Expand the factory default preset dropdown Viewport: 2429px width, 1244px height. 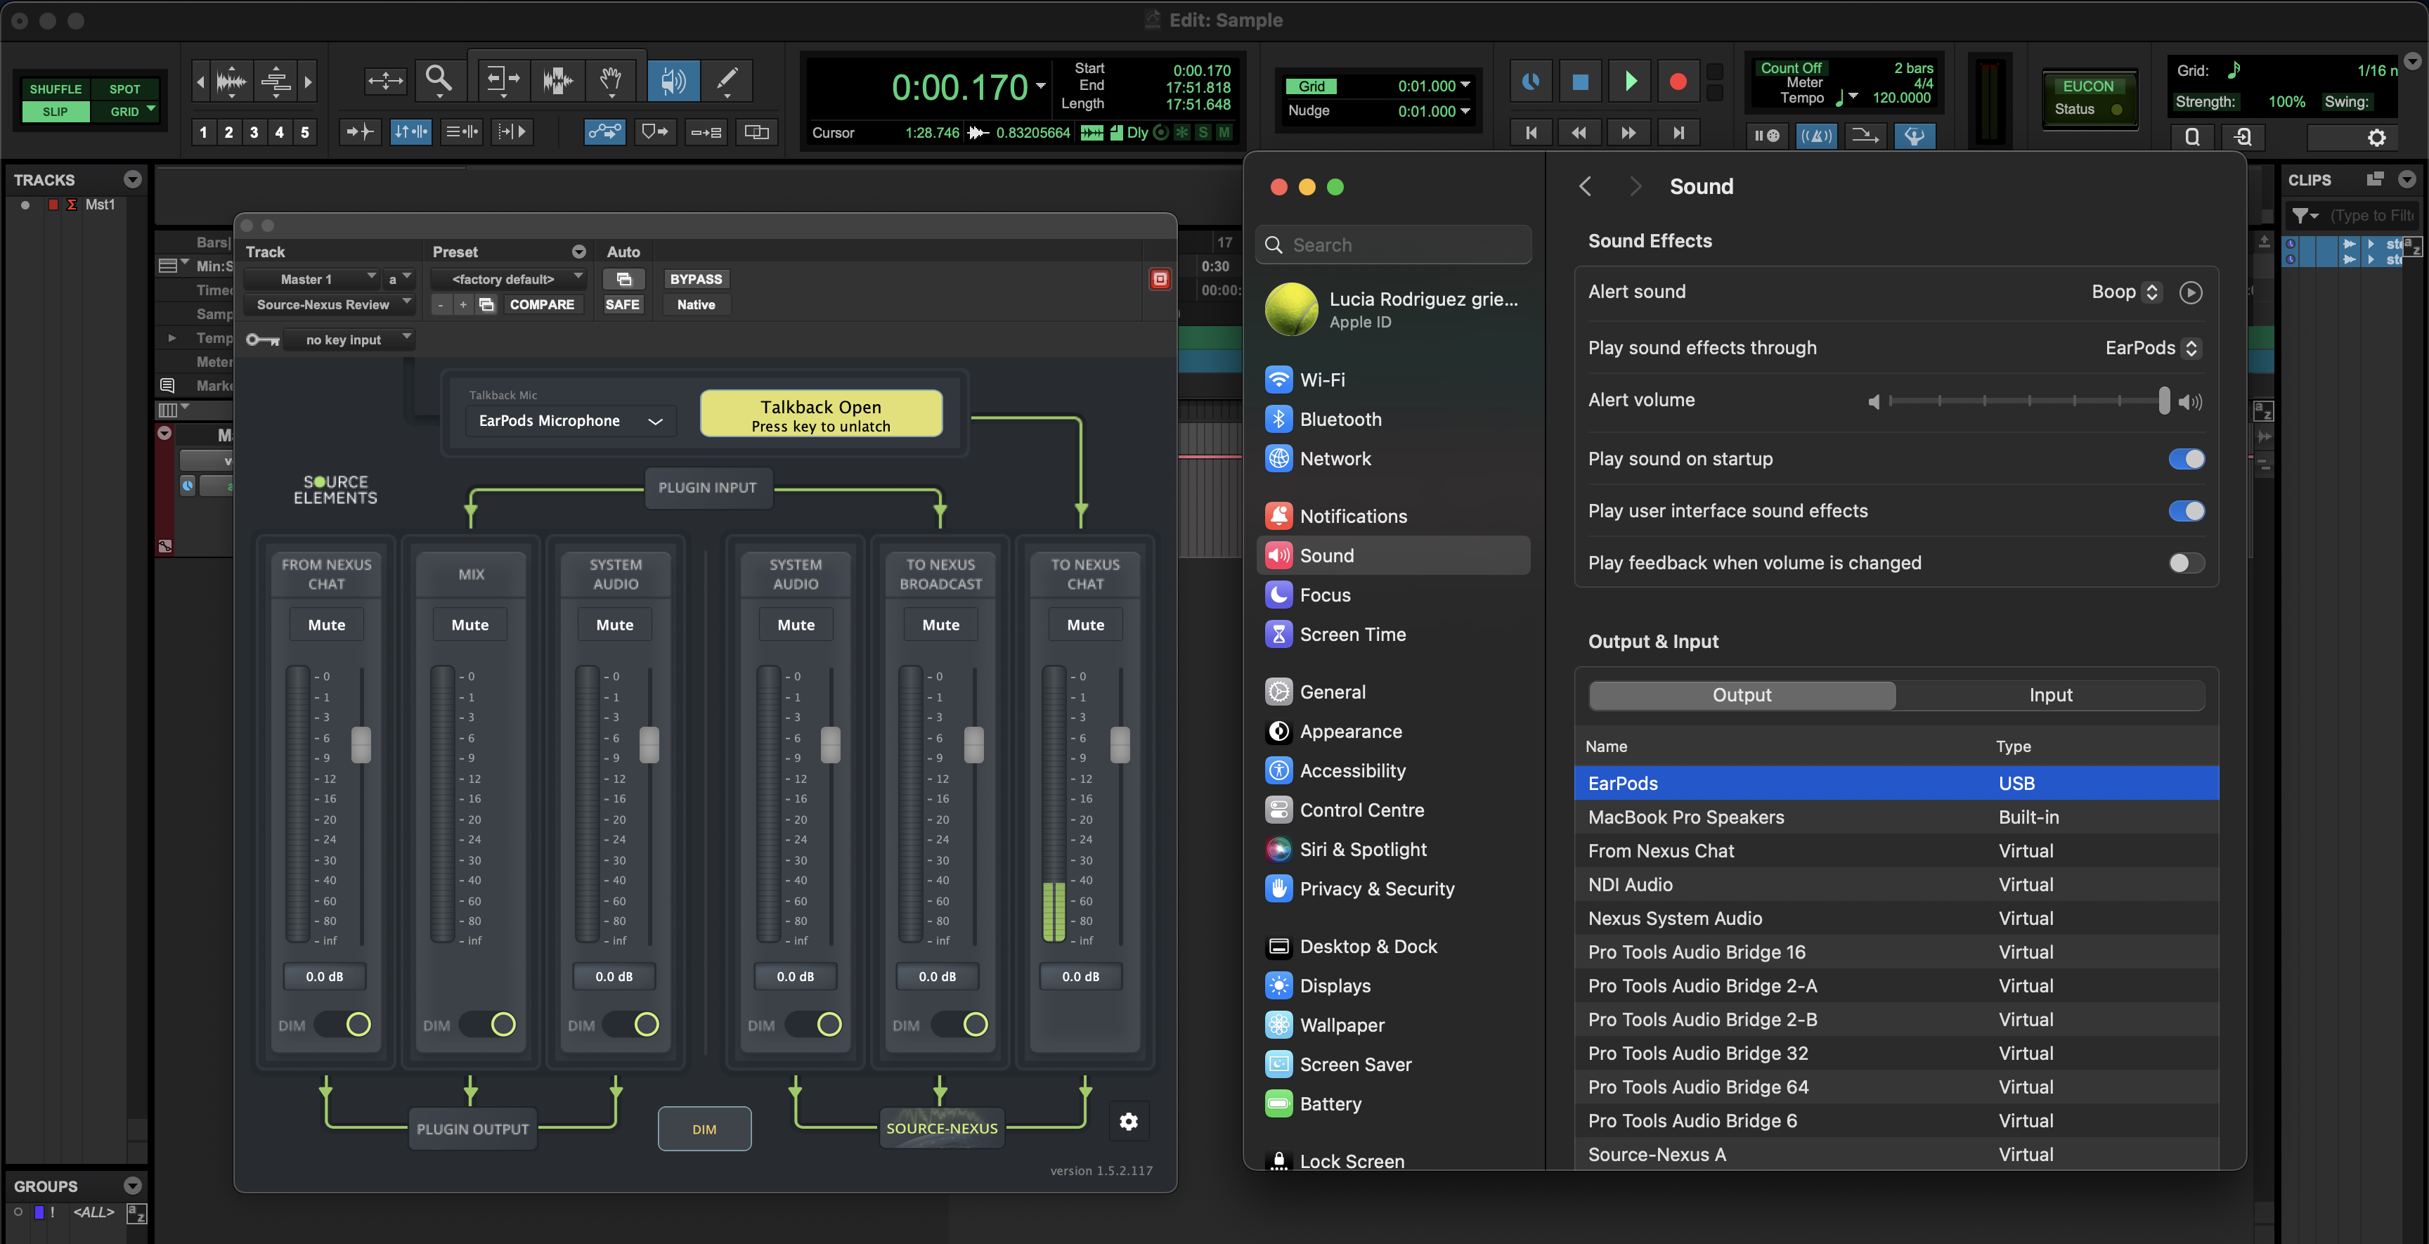[x=509, y=279]
